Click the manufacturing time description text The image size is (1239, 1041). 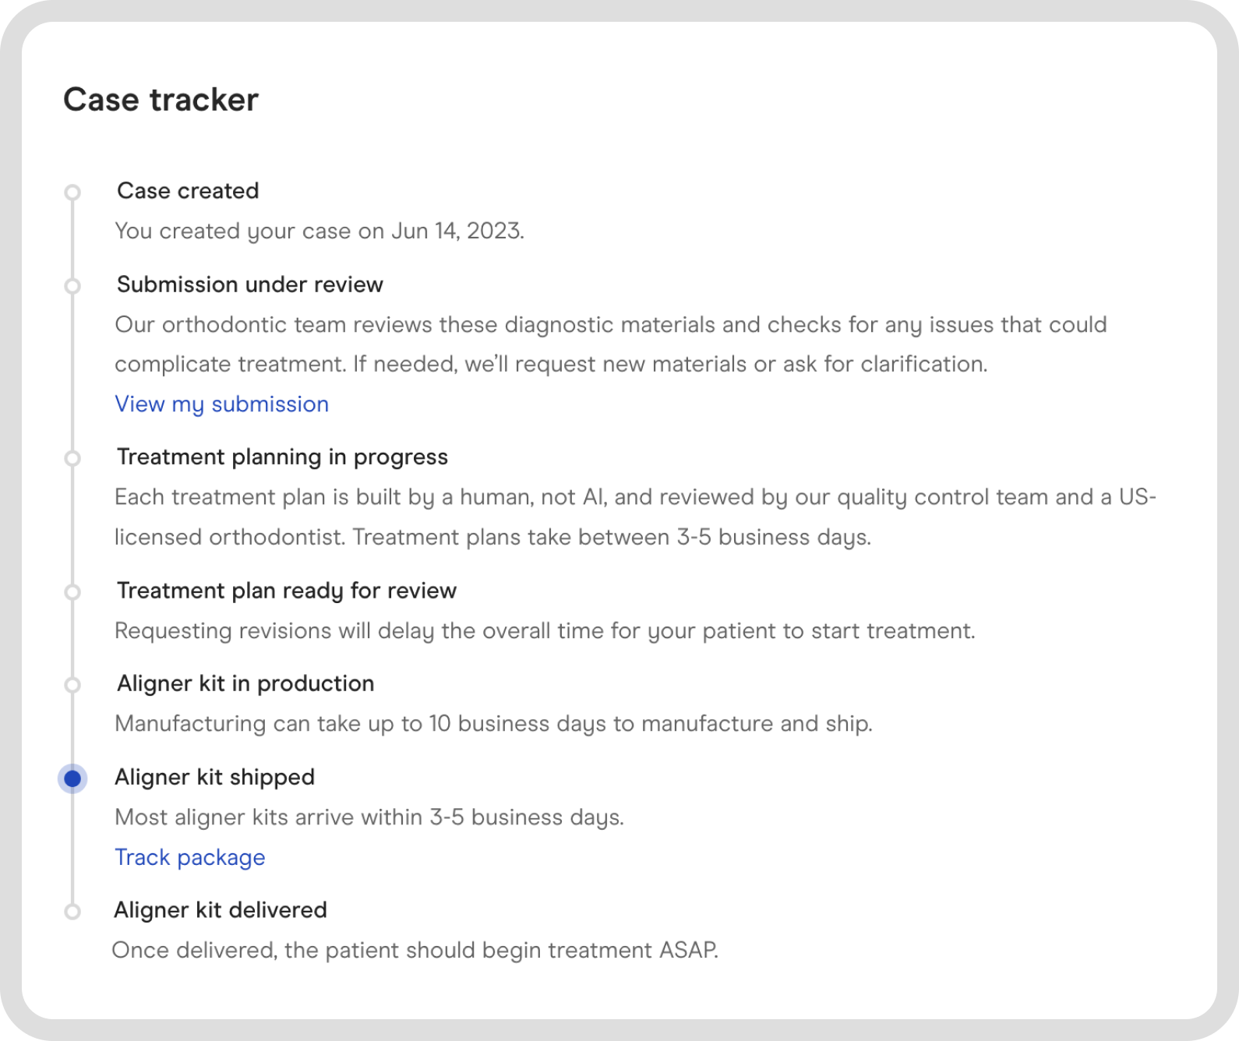click(x=493, y=723)
